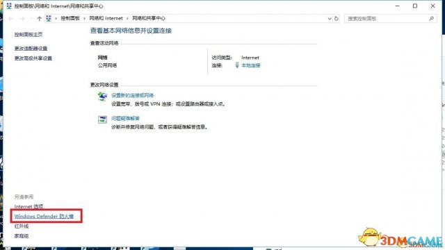Go up one folder level
Viewport: 445px width, 250px height.
39,19
